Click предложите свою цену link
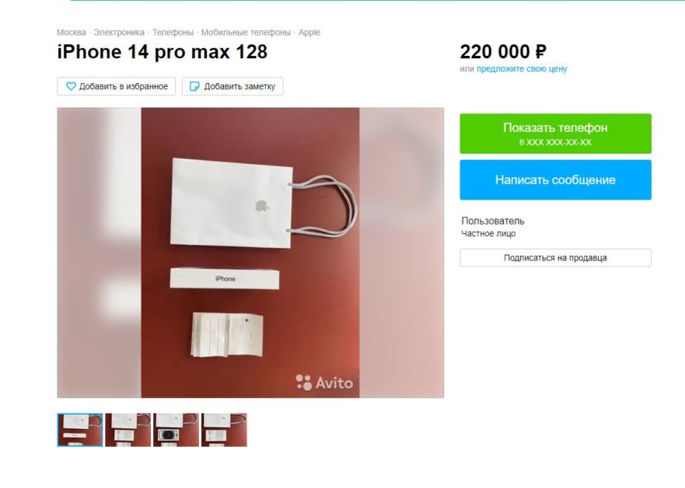 point(522,69)
